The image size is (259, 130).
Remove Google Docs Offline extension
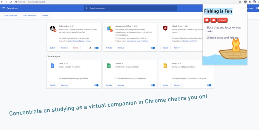pyautogui.click(x=121, y=48)
